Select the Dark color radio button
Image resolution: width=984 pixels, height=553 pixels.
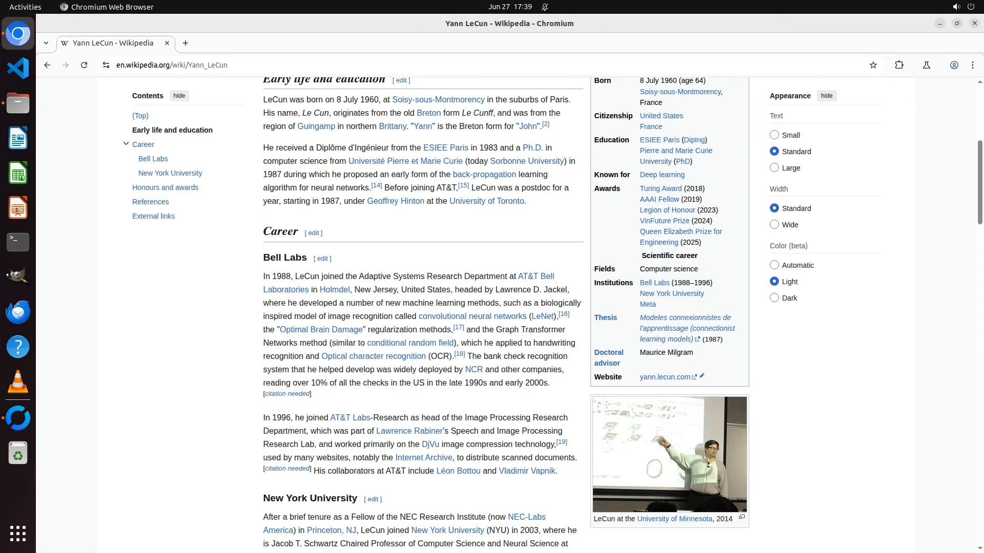coord(774,297)
